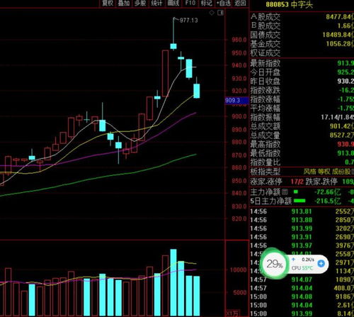Click the 977.13 high price label
This screenshot has height=317, width=354.
pyautogui.click(x=189, y=21)
